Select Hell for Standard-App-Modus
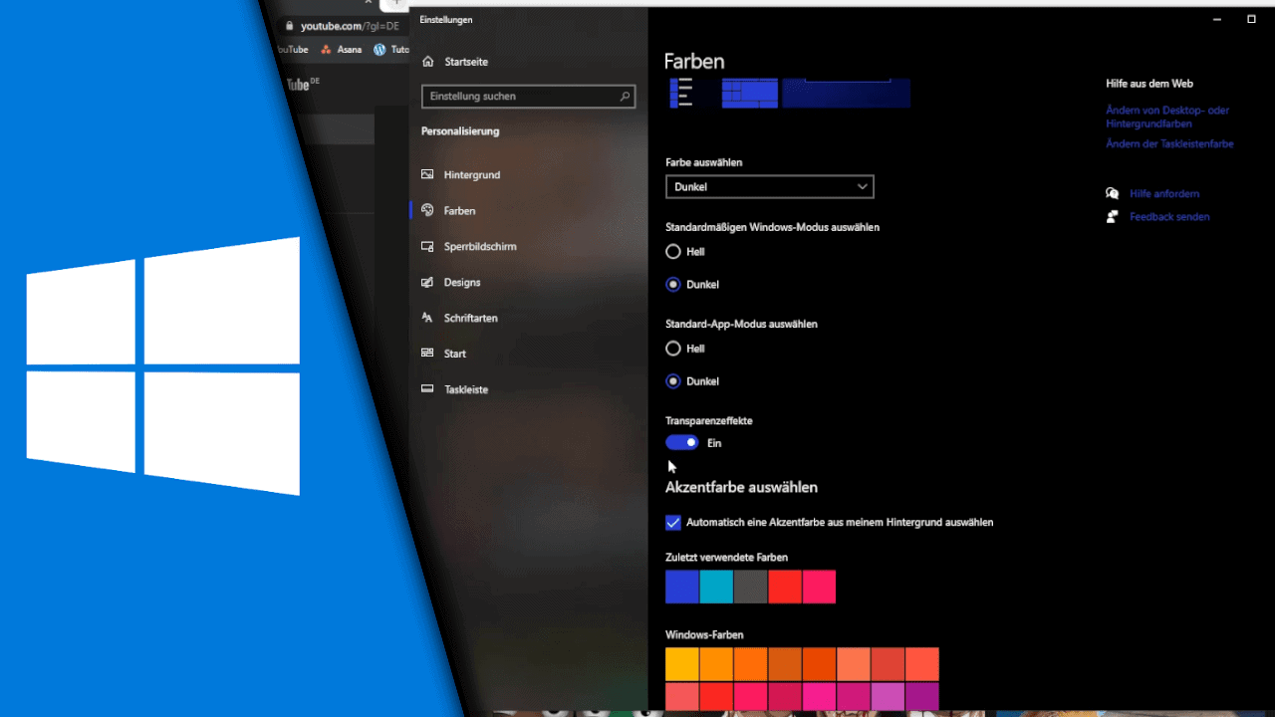Viewport: 1275px width, 717px height. click(673, 349)
